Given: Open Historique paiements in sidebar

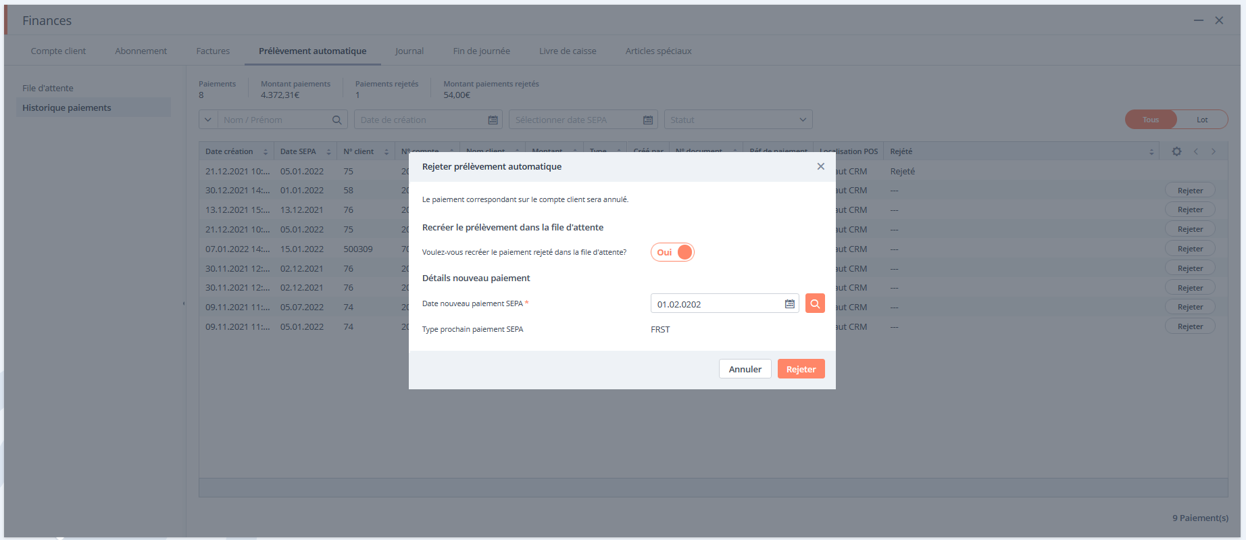Looking at the screenshot, I should click(93, 107).
